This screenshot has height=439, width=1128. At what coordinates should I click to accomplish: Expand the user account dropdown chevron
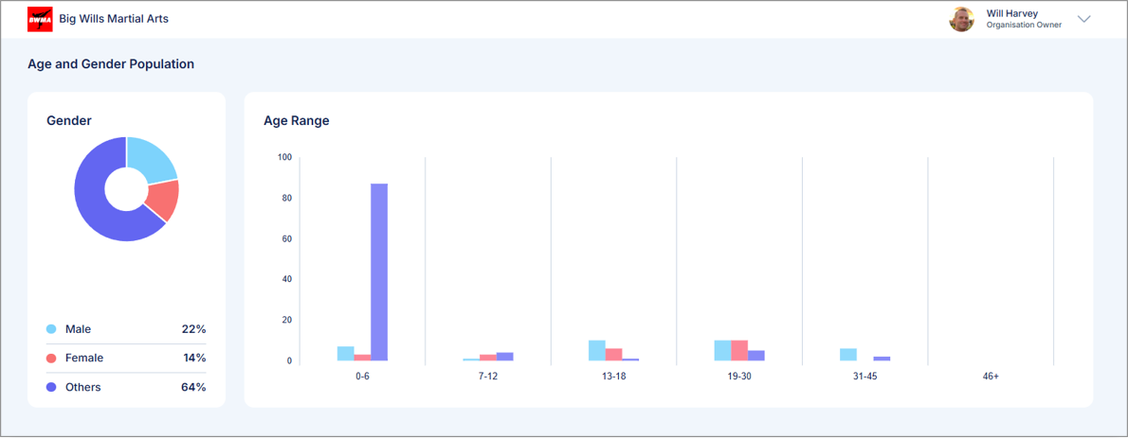[x=1084, y=19]
